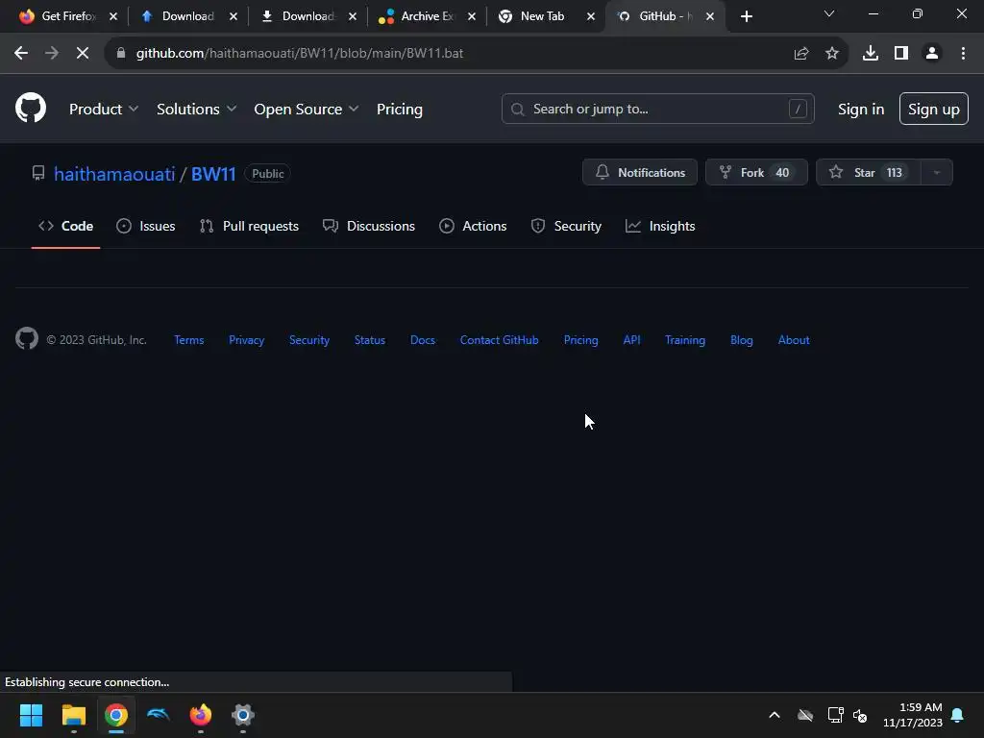Open the BW11 repository link
Screen dimensions: 984x738
213,174
